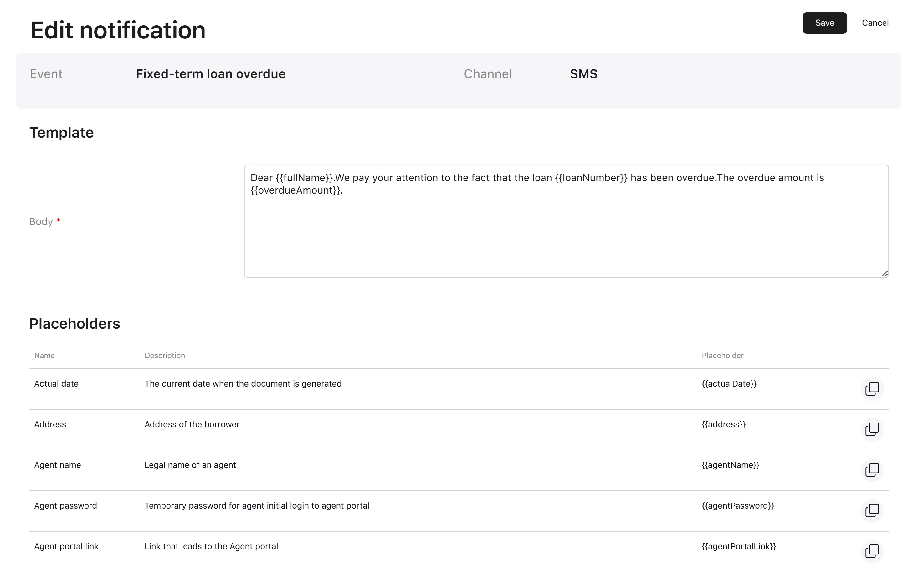Copy the agentPortalLink placeholder
Viewport: 903px width, 577px height.
(x=872, y=551)
